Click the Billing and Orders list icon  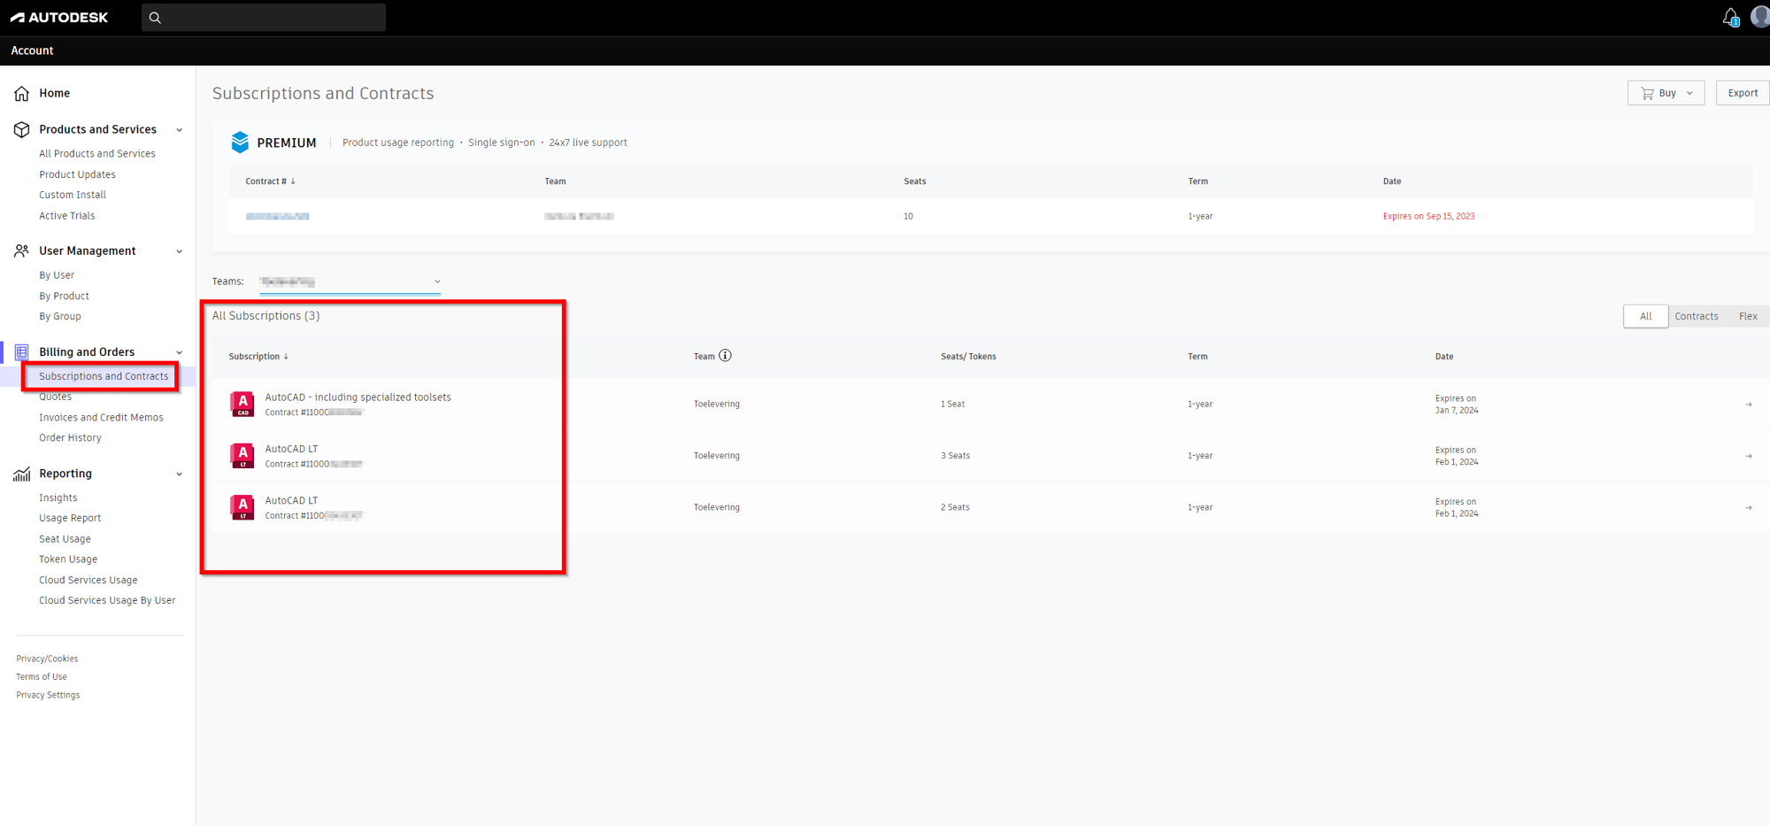[22, 351]
